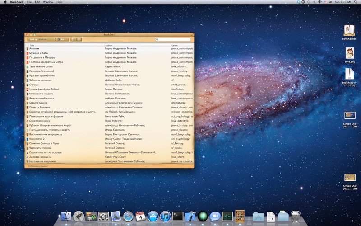
Task: Open the File menu
Action: tap(29, 2)
